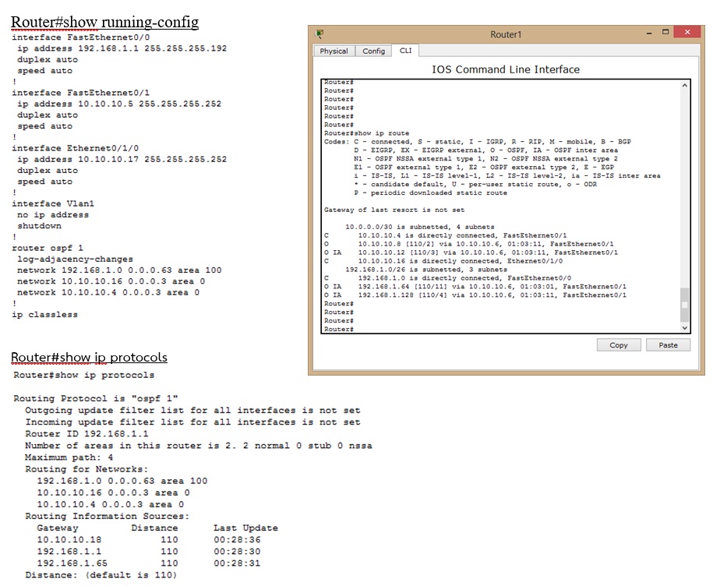Click the 'Router#show ip protocols' underlined heading
Screen dimensions: 713x586
coord(89,358)
